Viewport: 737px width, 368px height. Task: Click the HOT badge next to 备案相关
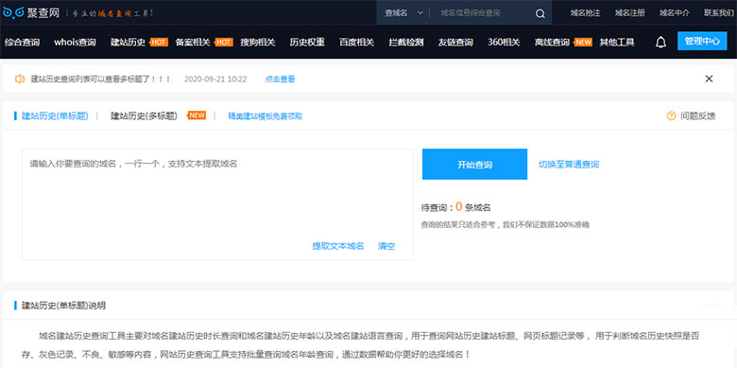[x=223, y=43]
